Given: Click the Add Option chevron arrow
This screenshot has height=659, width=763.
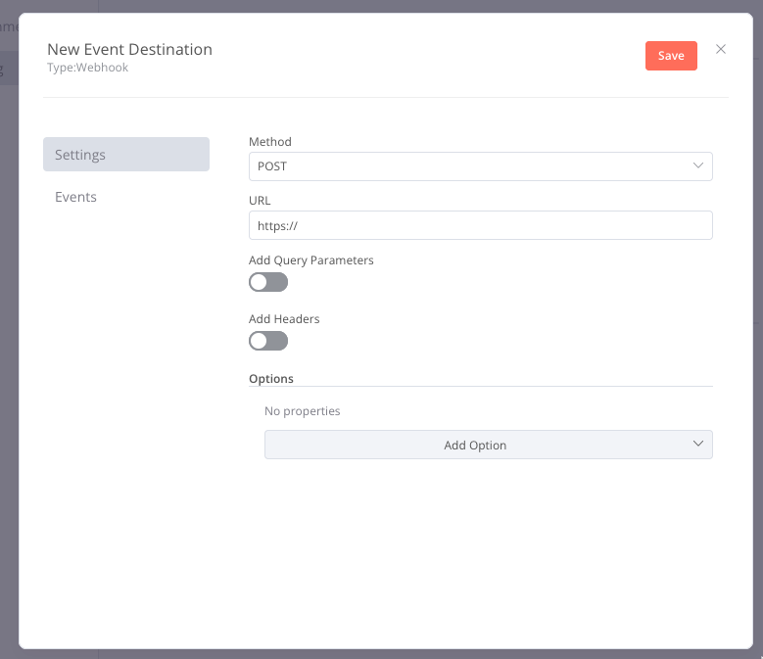Looking at the screenshot, I should pyautogui.click(x=698, y=445).
